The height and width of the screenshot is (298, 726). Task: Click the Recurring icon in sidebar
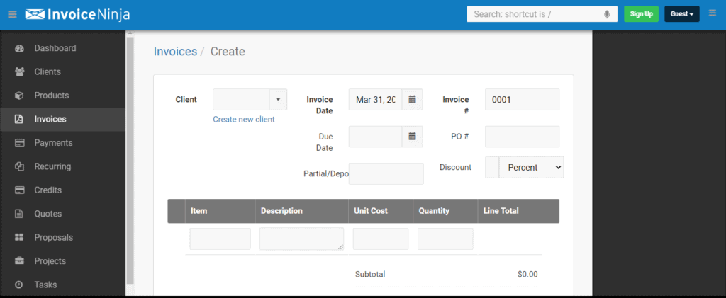click(x=20, y=167)
